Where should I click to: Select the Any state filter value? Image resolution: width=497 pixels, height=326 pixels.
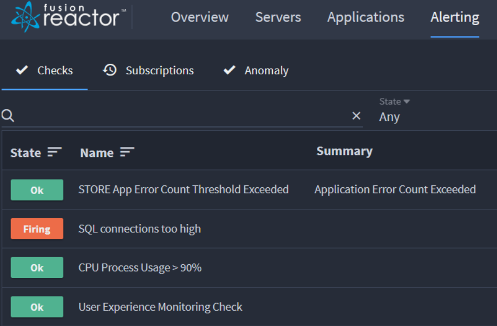(389, 117)
